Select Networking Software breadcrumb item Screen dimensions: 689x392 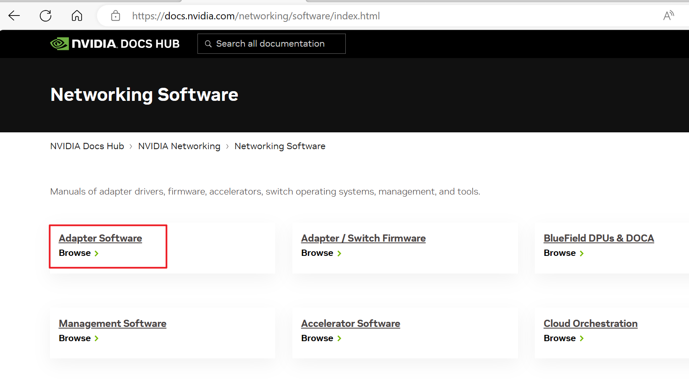[x=280, y=146]
